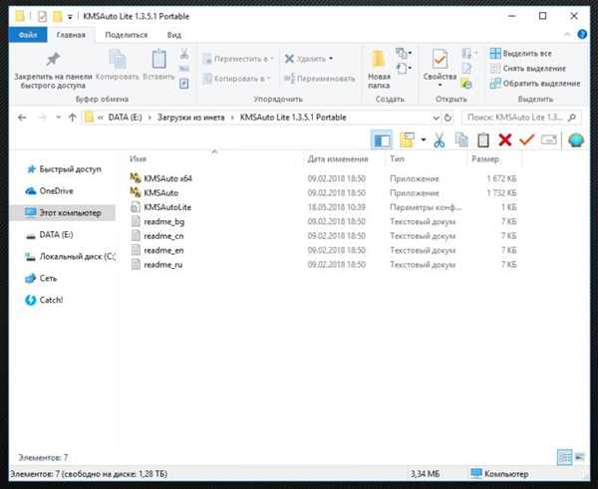Click scissors icon in lower toolbar

click(439, 140)
